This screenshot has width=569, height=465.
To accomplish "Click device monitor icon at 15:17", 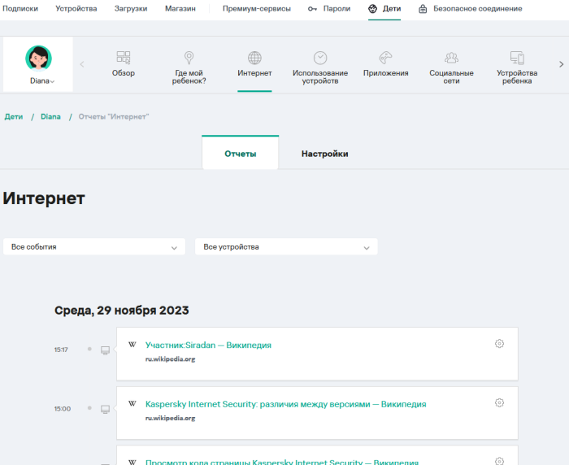I will point(105,350).
